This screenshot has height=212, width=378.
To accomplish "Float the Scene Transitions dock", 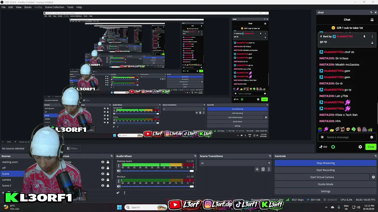I will 270,156.
